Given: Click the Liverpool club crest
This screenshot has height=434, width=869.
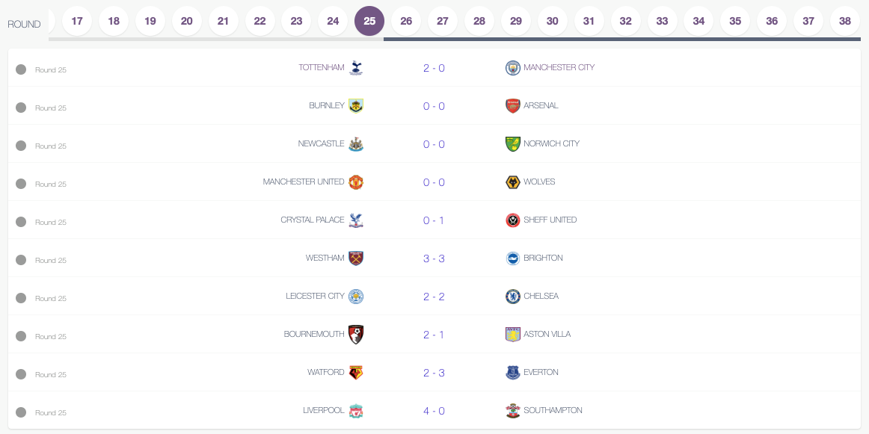Looking at the screenshot, I should click(x=356, y=411).
